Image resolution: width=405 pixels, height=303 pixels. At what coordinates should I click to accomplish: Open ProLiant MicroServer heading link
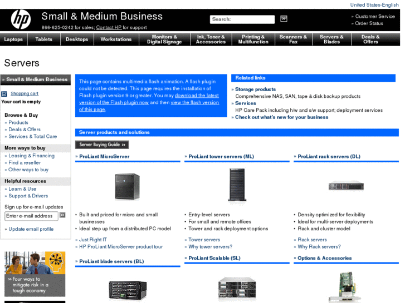coord(104,157)
